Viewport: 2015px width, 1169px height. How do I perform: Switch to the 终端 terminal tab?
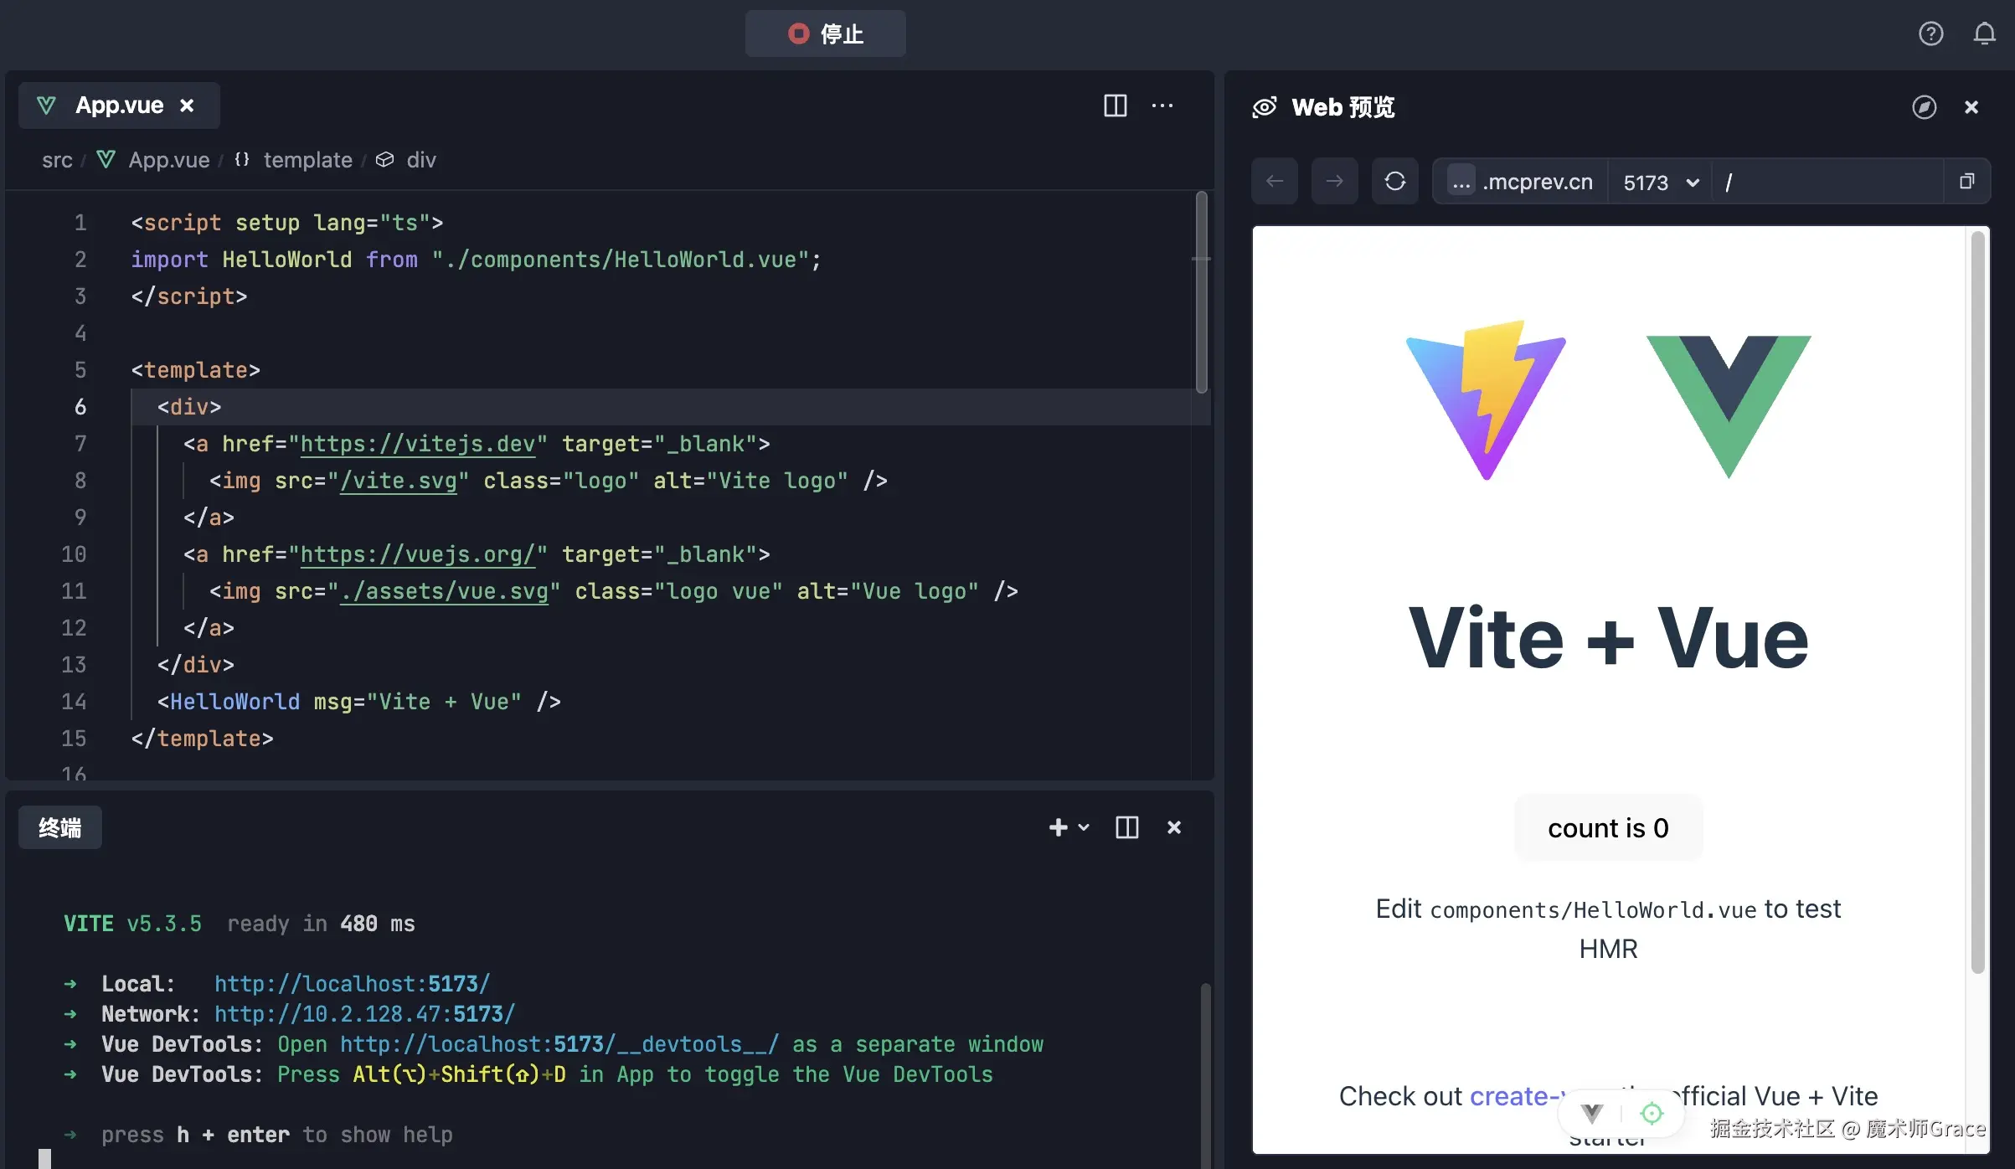[x=60, y=827]
